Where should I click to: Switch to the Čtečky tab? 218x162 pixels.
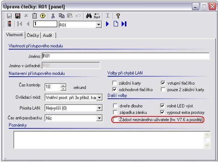point(33,35)
